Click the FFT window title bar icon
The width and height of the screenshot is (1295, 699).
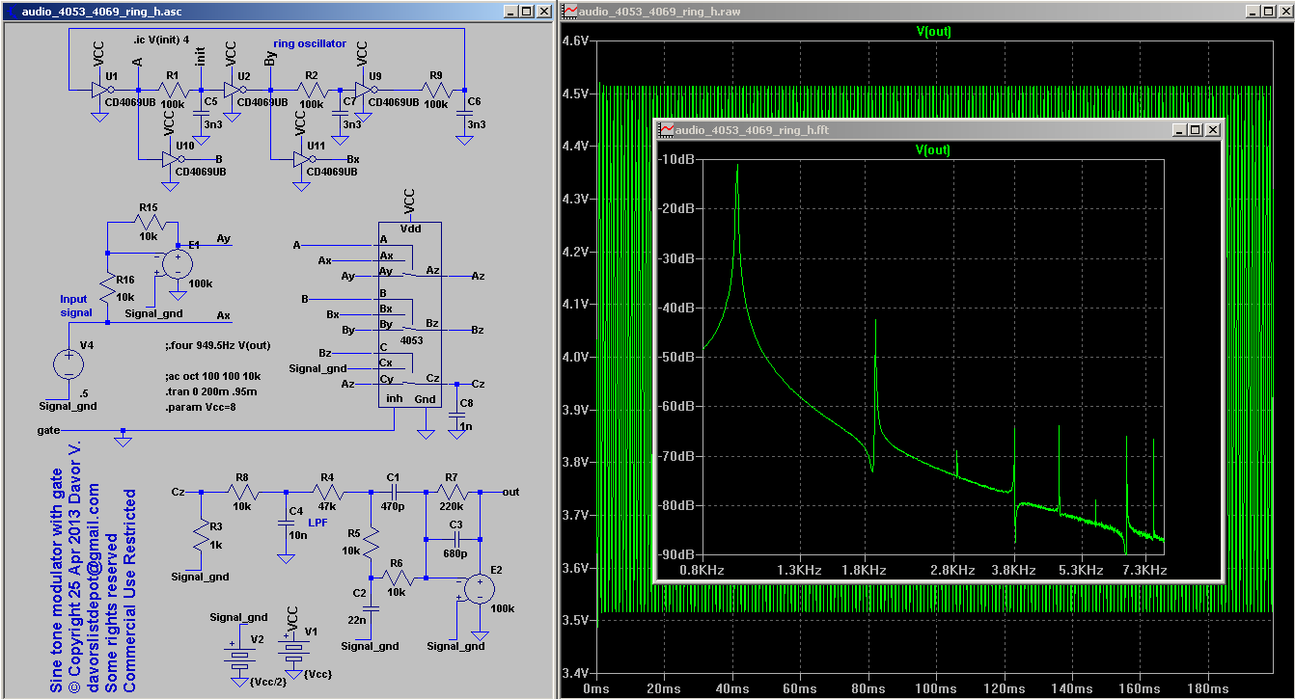667,130
